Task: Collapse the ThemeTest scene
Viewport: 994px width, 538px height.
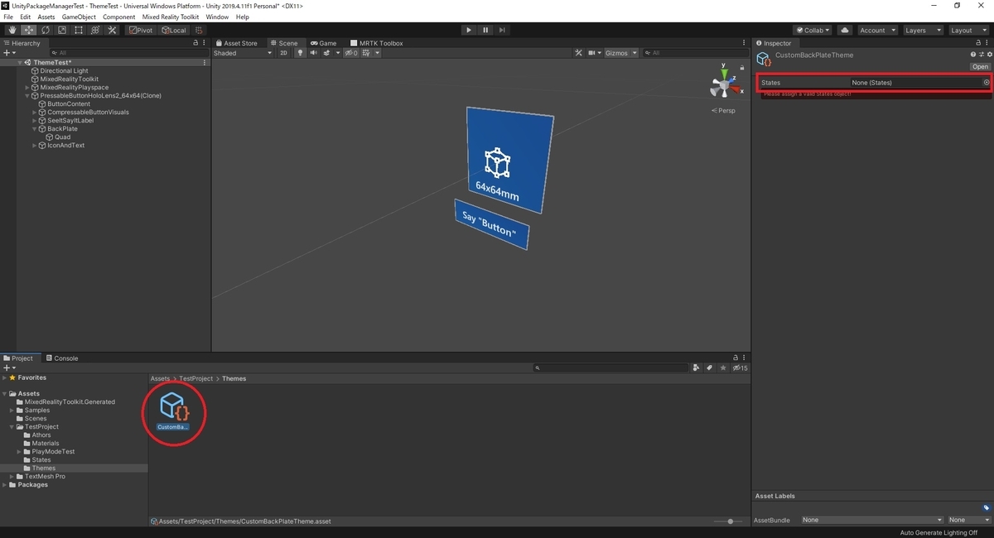Action: (x=20, y=63)
